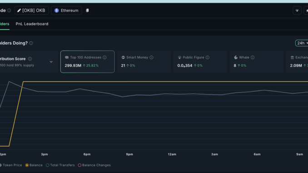
Task: Click the 12am axis label
Action: (172, 154)
